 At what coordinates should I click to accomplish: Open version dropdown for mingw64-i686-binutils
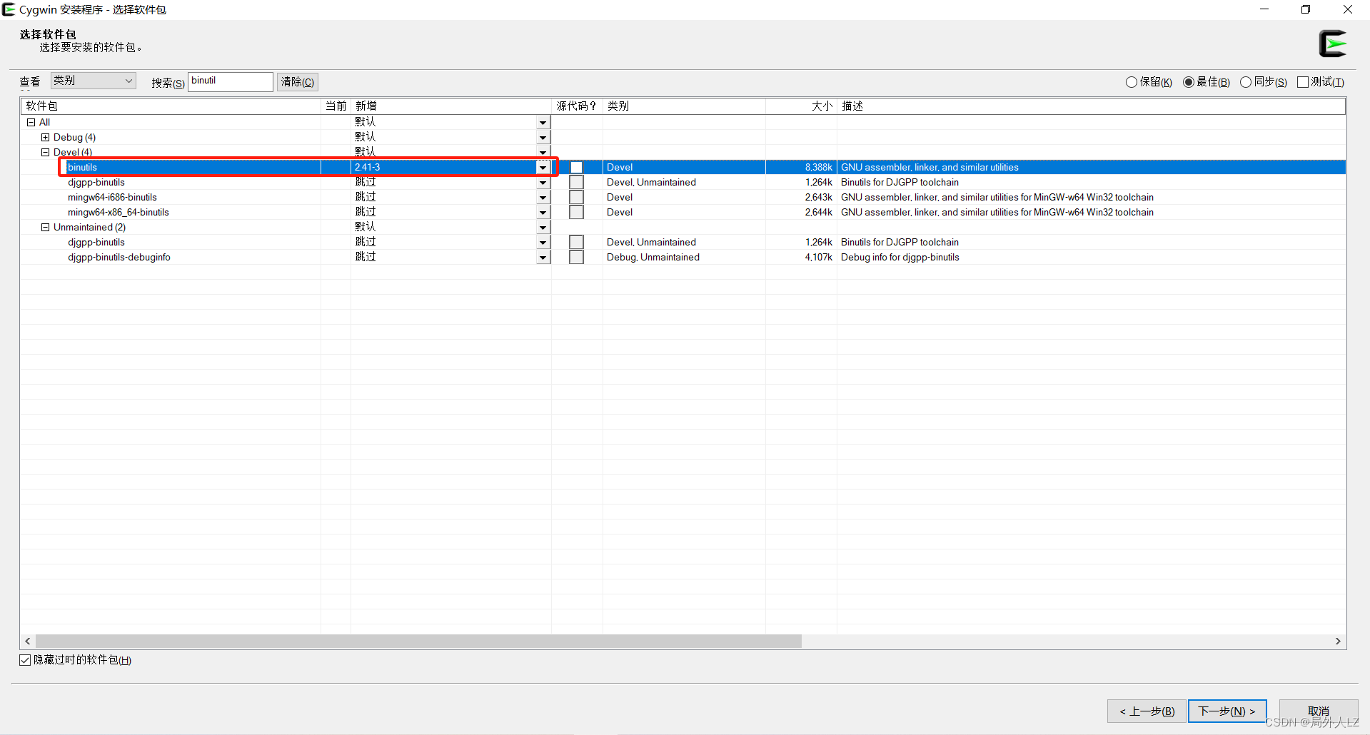pos(543,198)
